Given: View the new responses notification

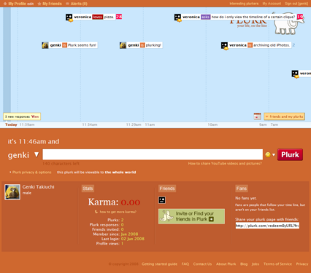Looking at the screenshot, I should [x=35, y=116].
